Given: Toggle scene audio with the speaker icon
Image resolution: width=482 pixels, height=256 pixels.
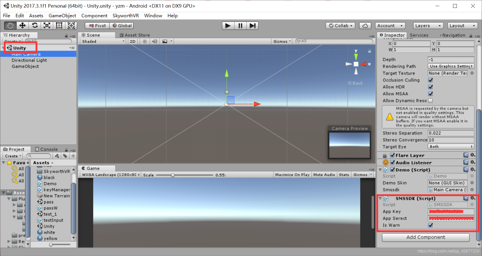Looking at the screenshot, I should tap(154, 41).
